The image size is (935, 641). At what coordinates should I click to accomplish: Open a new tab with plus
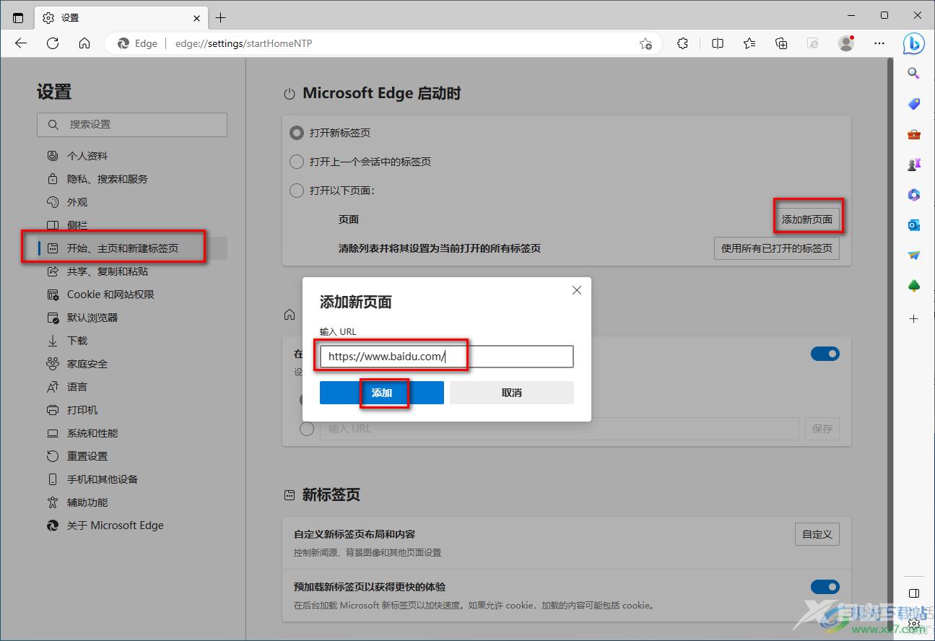[x=221, y=17]
